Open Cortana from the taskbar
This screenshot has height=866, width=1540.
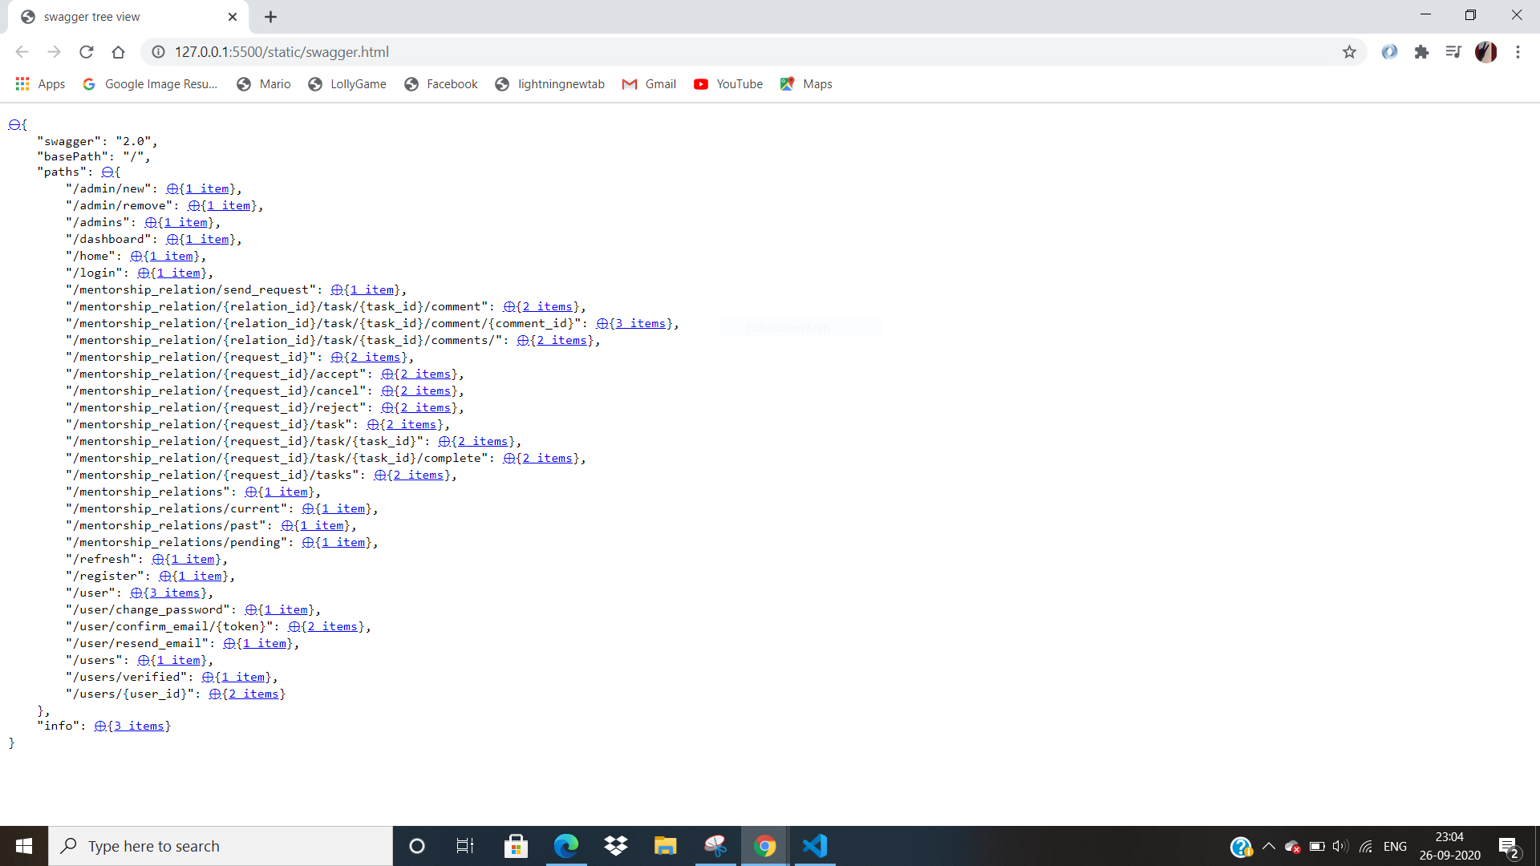(x=416, y=846)
